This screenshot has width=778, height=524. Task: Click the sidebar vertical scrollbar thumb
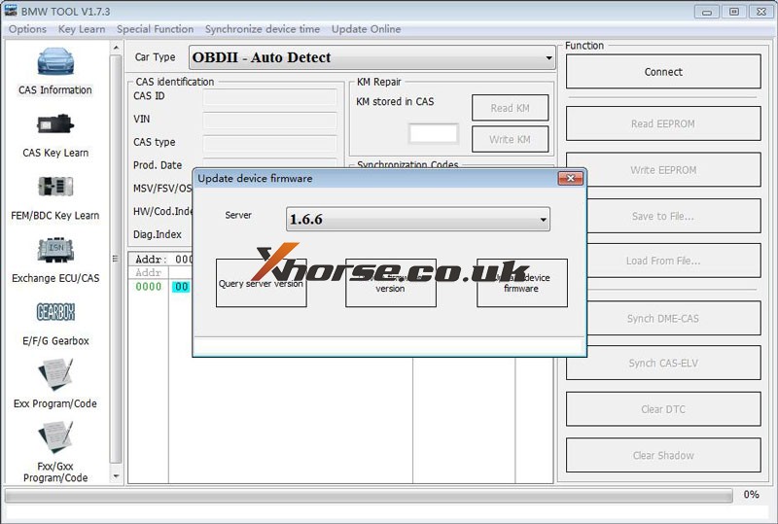116,259
